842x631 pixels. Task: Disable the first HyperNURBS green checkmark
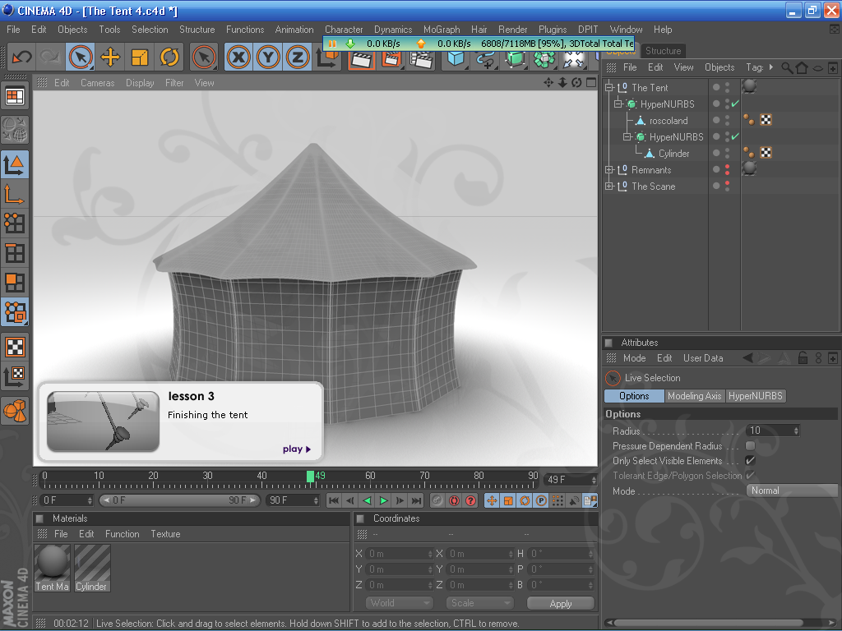pos(735,104)
